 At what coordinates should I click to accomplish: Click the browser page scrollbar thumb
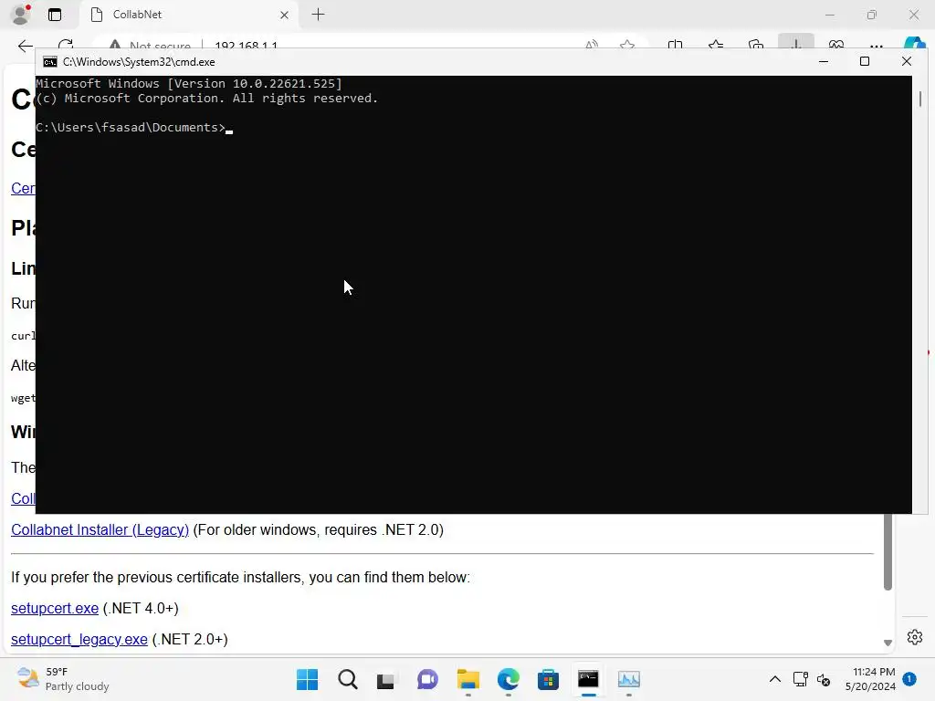click(888, 551)
